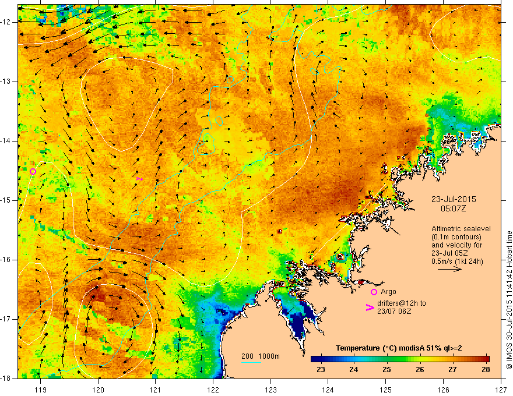Click the '0.5m/s (1kt 24h)' label
Viewport: 513px width, 396px height.
[457, 261]
